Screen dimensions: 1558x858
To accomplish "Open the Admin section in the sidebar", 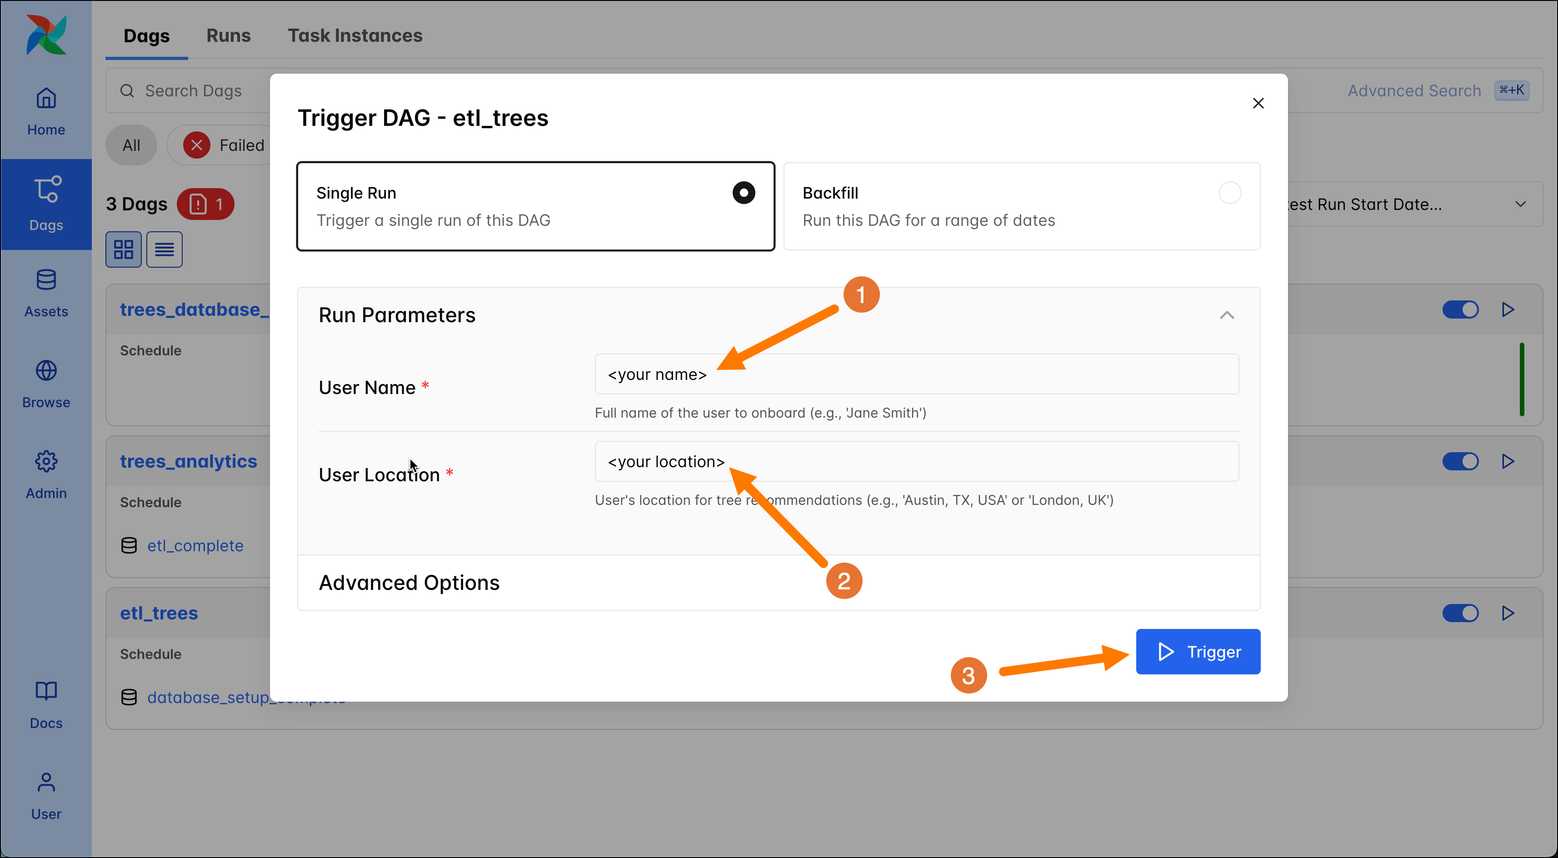I will [x=46, y=474].
